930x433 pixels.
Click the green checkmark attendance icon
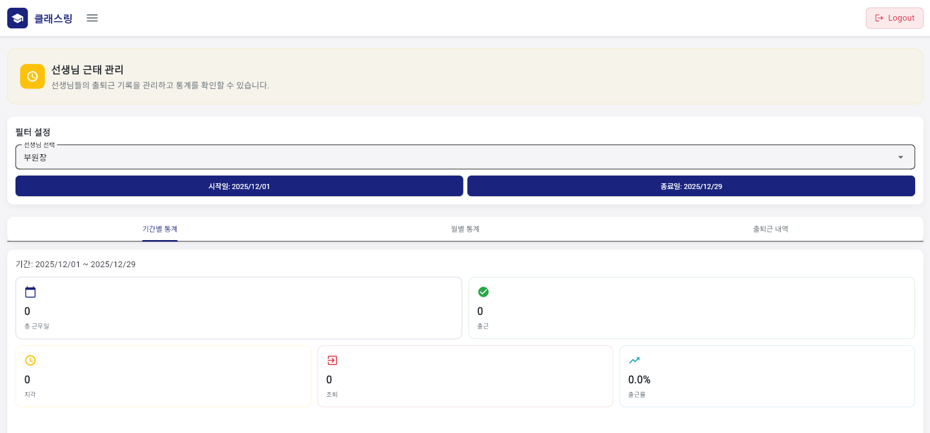(483, 292)
